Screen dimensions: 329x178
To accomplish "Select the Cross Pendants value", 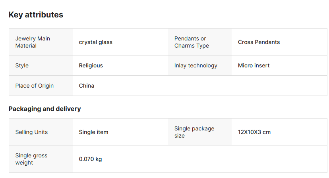I will point(259,42).
